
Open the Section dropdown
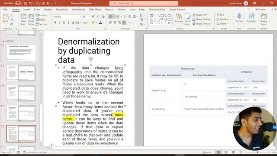coord(42,24)
